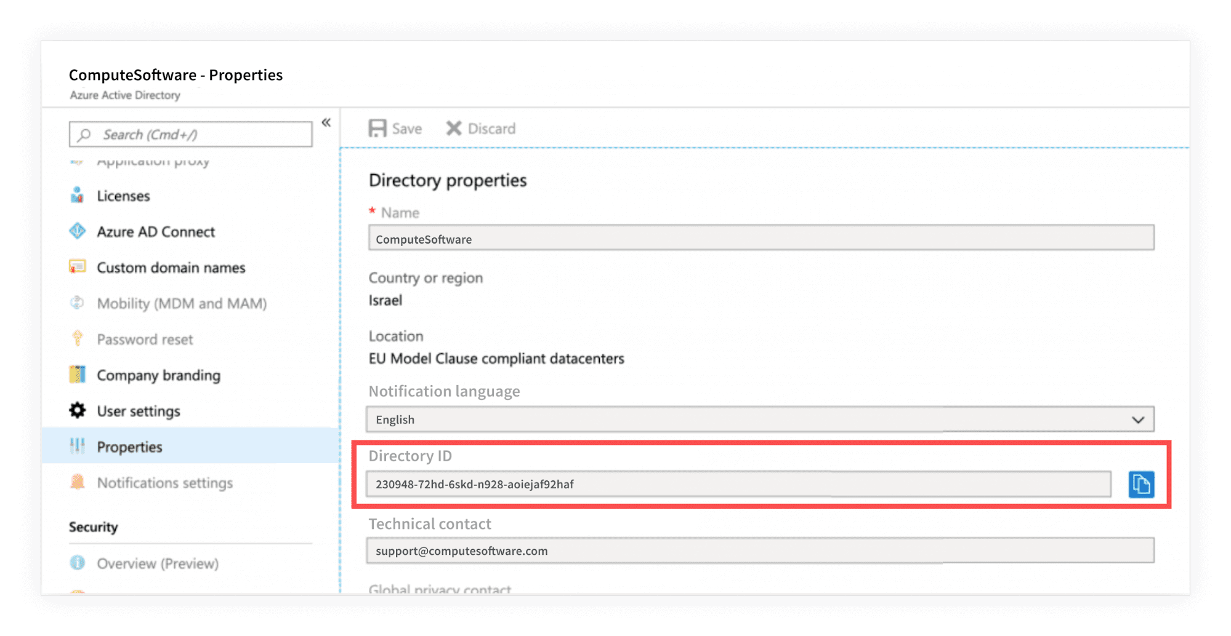Open Azure AD Connect icon
Image resolution: width=1231 pixels, height=636 pixels.
coord(77,231)
